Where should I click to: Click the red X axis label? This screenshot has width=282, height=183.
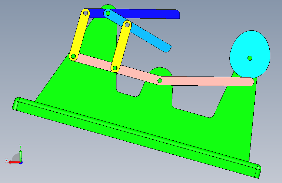point(7,161)
